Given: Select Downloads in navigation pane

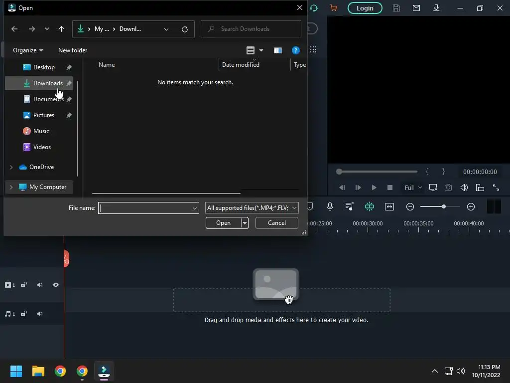Looking at the screenshot, I should [39, 83].
